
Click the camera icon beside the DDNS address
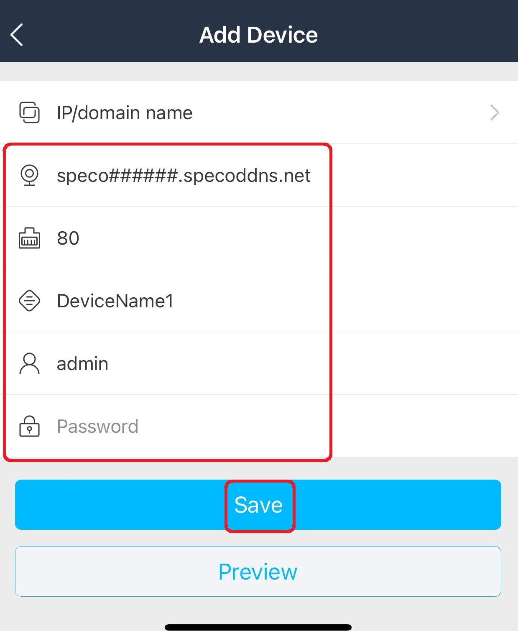click(x=29, y=176)
